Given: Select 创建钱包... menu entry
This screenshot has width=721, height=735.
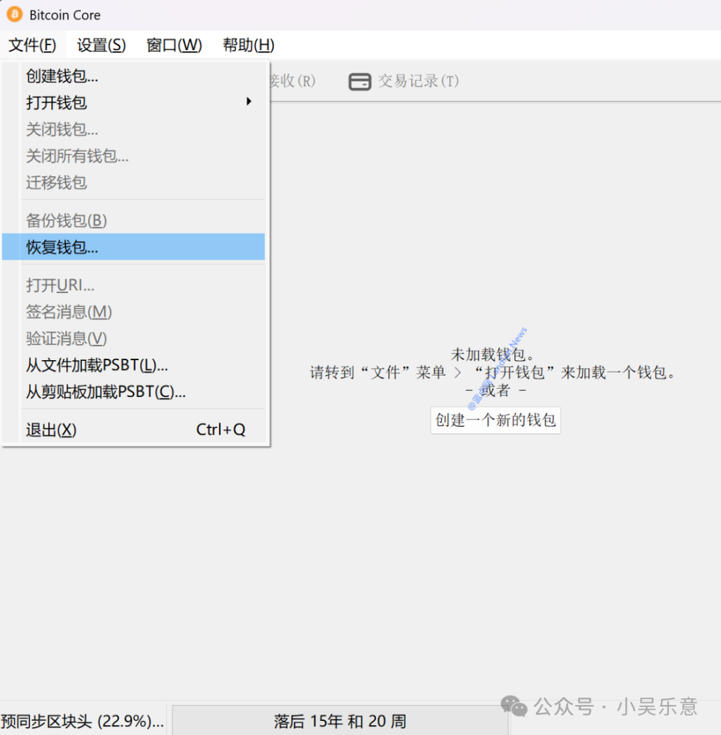Looking at the screenshot, I should [134, 76].
